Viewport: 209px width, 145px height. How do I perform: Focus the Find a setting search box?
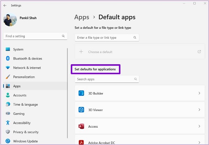(x=35, y=36)
